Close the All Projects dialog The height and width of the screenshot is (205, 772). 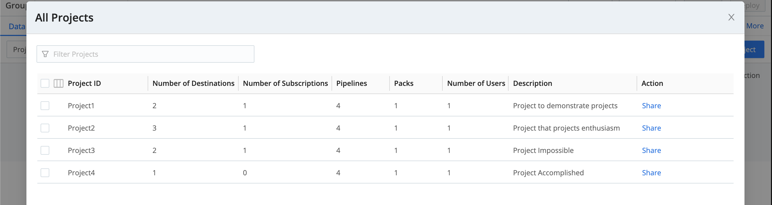pos(731,17)
